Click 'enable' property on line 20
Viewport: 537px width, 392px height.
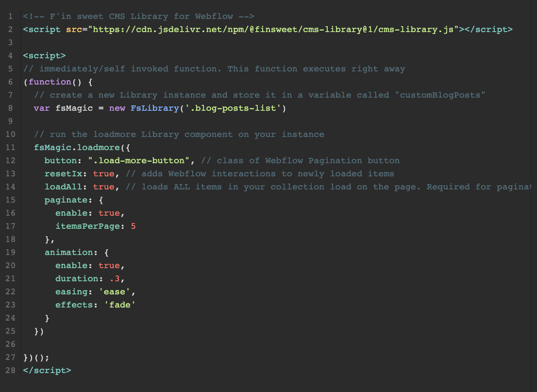[71, 266]
